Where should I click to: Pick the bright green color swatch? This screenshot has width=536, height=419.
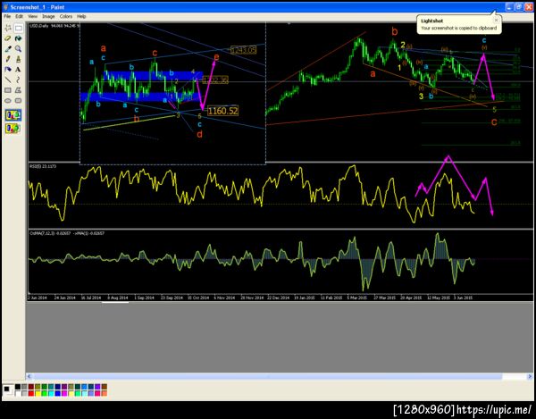45,394
